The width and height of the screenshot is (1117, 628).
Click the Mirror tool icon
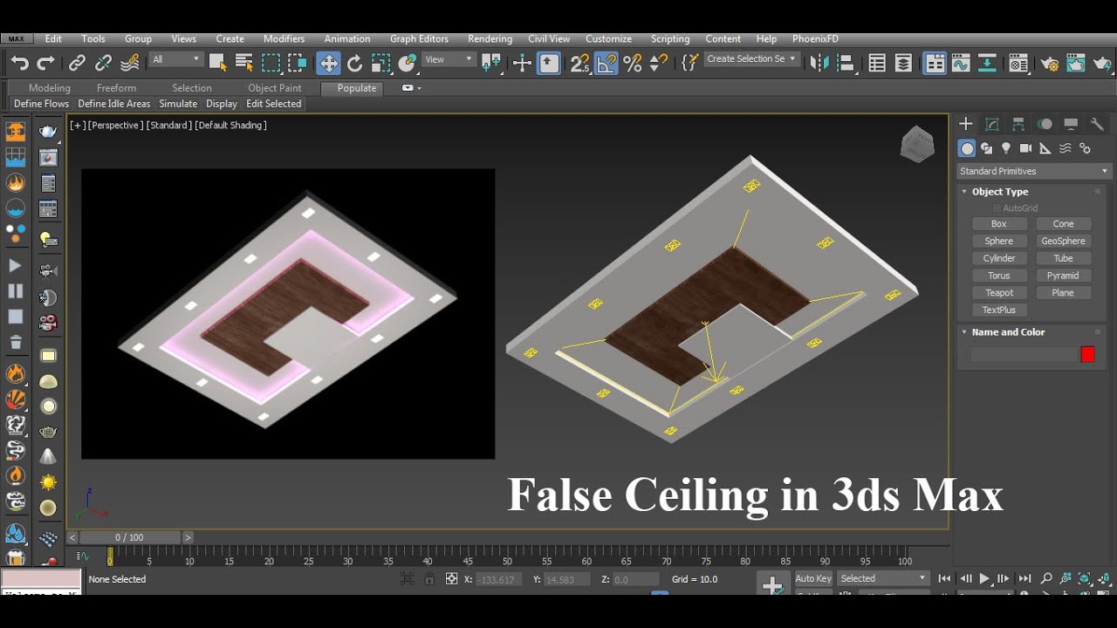819,63
